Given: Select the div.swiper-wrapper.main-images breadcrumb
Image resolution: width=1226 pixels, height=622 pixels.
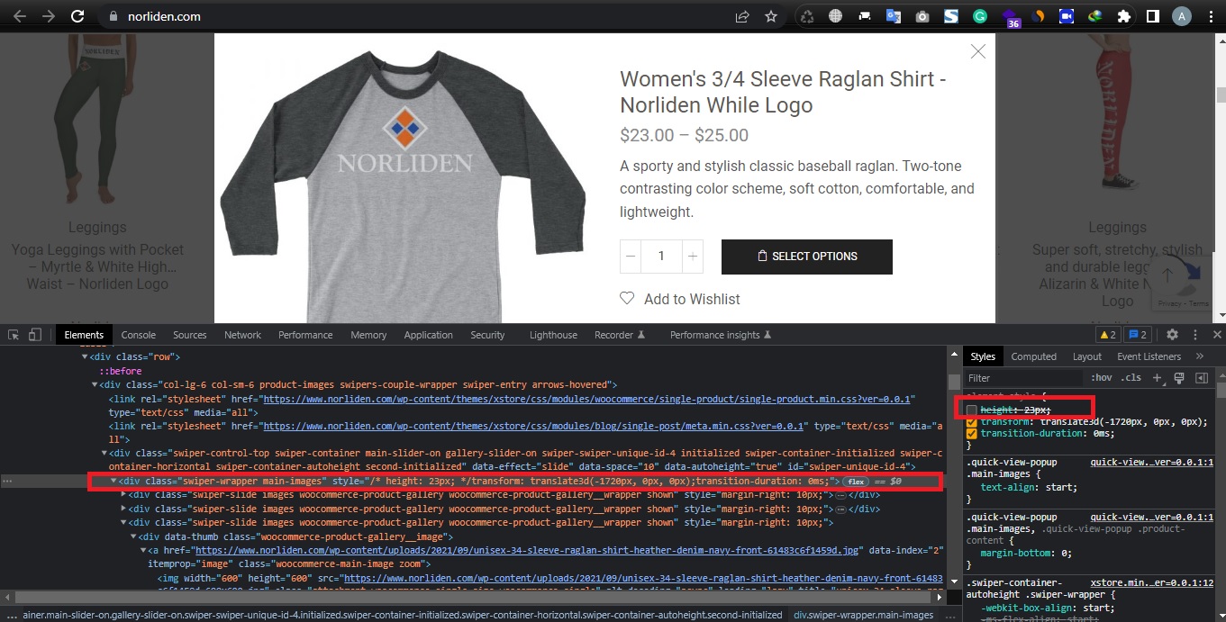Looking at the screenshot, I should (863, 615).
